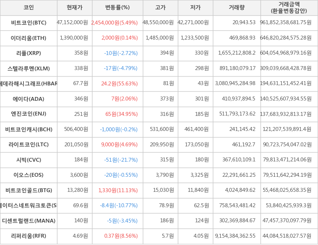The width and height of the screenshot is (318, 245).
Task: Select the 리플(XRP) coin name
Action: click(29, 53)
